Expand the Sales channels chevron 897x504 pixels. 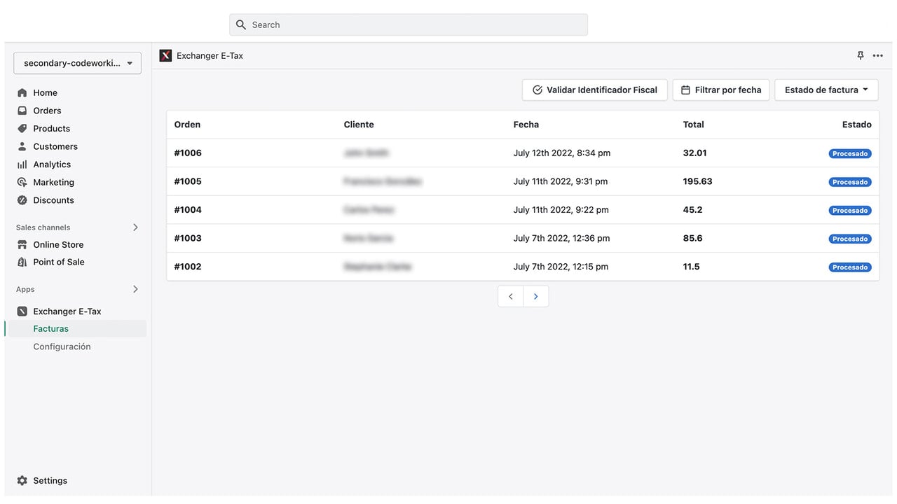[135, 227]
